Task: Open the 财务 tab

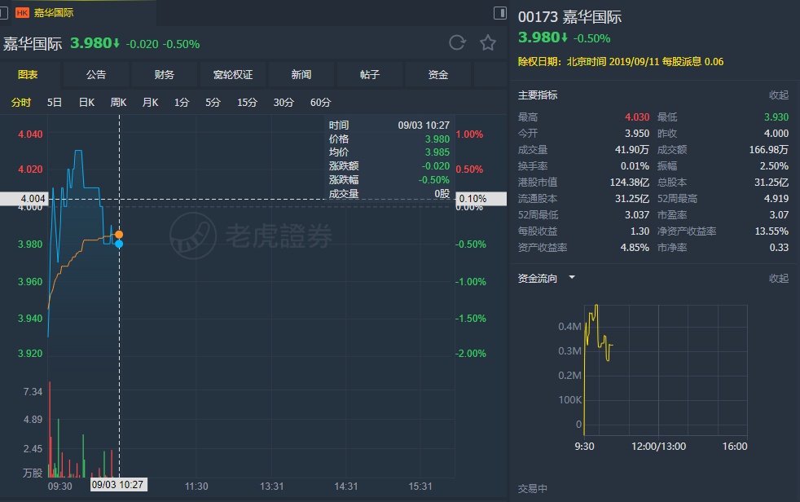Action: pos(165,75)
